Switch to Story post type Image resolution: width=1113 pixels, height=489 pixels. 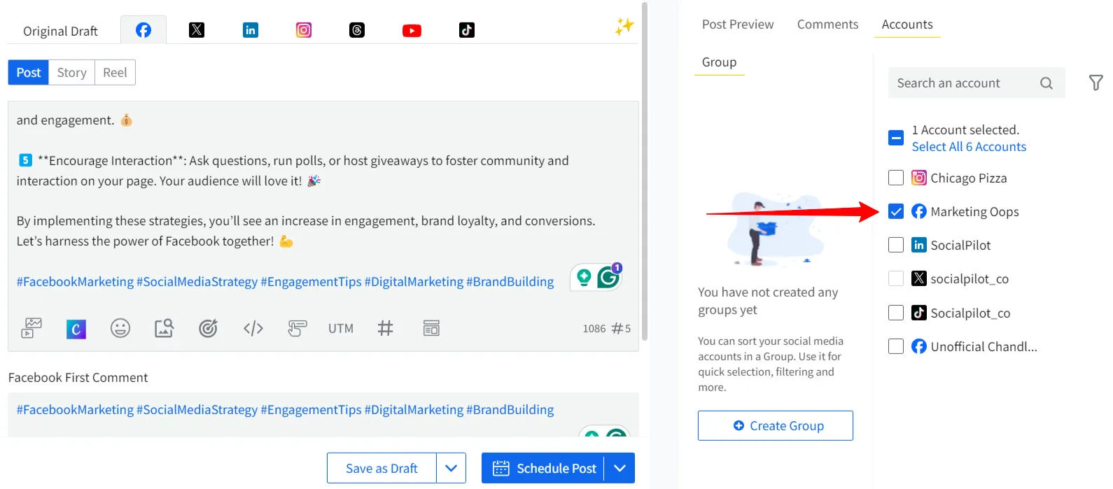click(71, 72)
